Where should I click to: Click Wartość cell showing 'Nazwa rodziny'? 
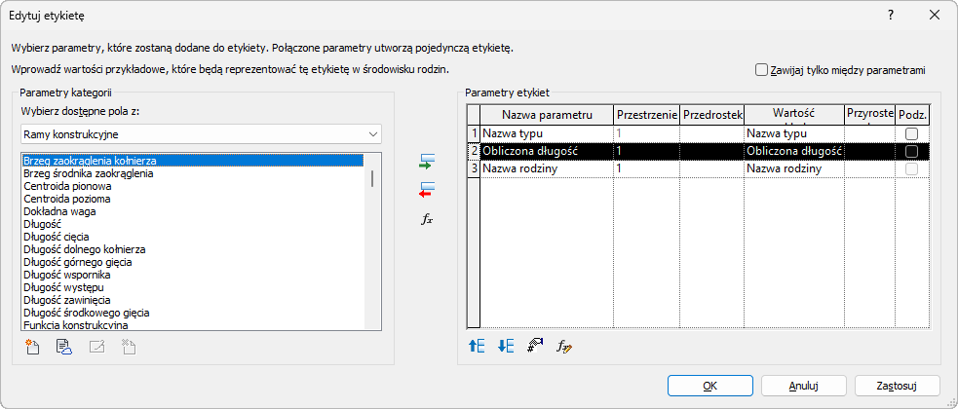pos(793,168)
